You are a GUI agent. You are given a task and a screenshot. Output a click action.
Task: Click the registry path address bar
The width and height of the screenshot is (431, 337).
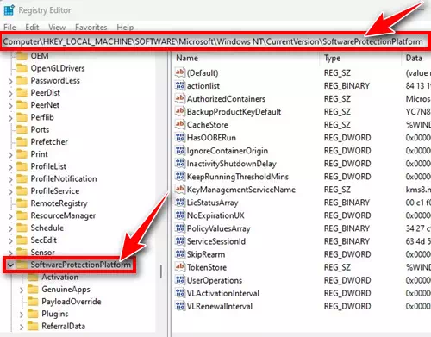coord(213,41)
